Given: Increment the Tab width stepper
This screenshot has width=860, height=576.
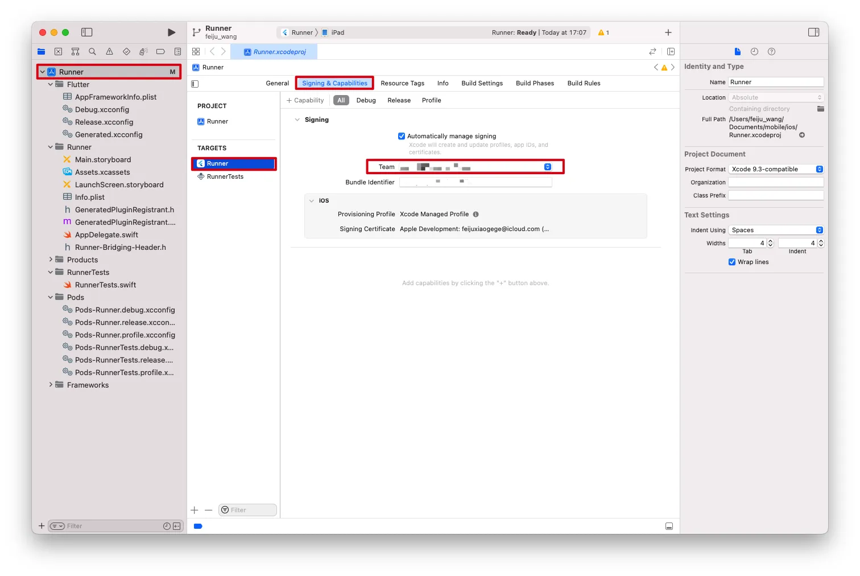Looking at the screenshot, I should 771,241.
